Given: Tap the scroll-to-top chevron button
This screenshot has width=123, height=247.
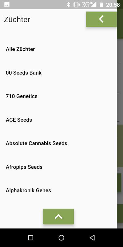Looking at the screenshot, I should click(58, 216).
